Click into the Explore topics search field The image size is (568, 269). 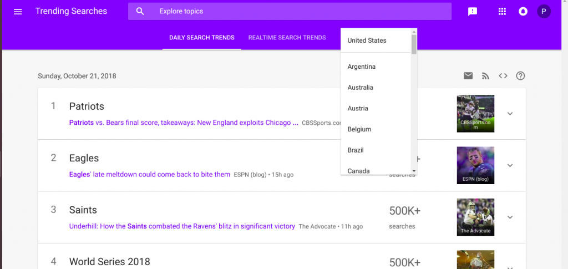(x=290, y=11)
